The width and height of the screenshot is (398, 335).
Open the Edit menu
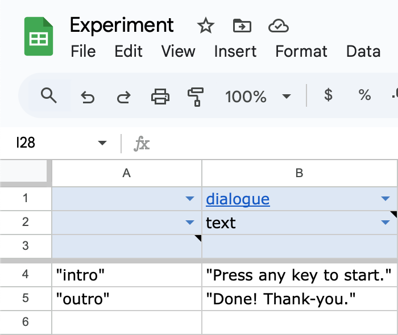coord(128,52)
